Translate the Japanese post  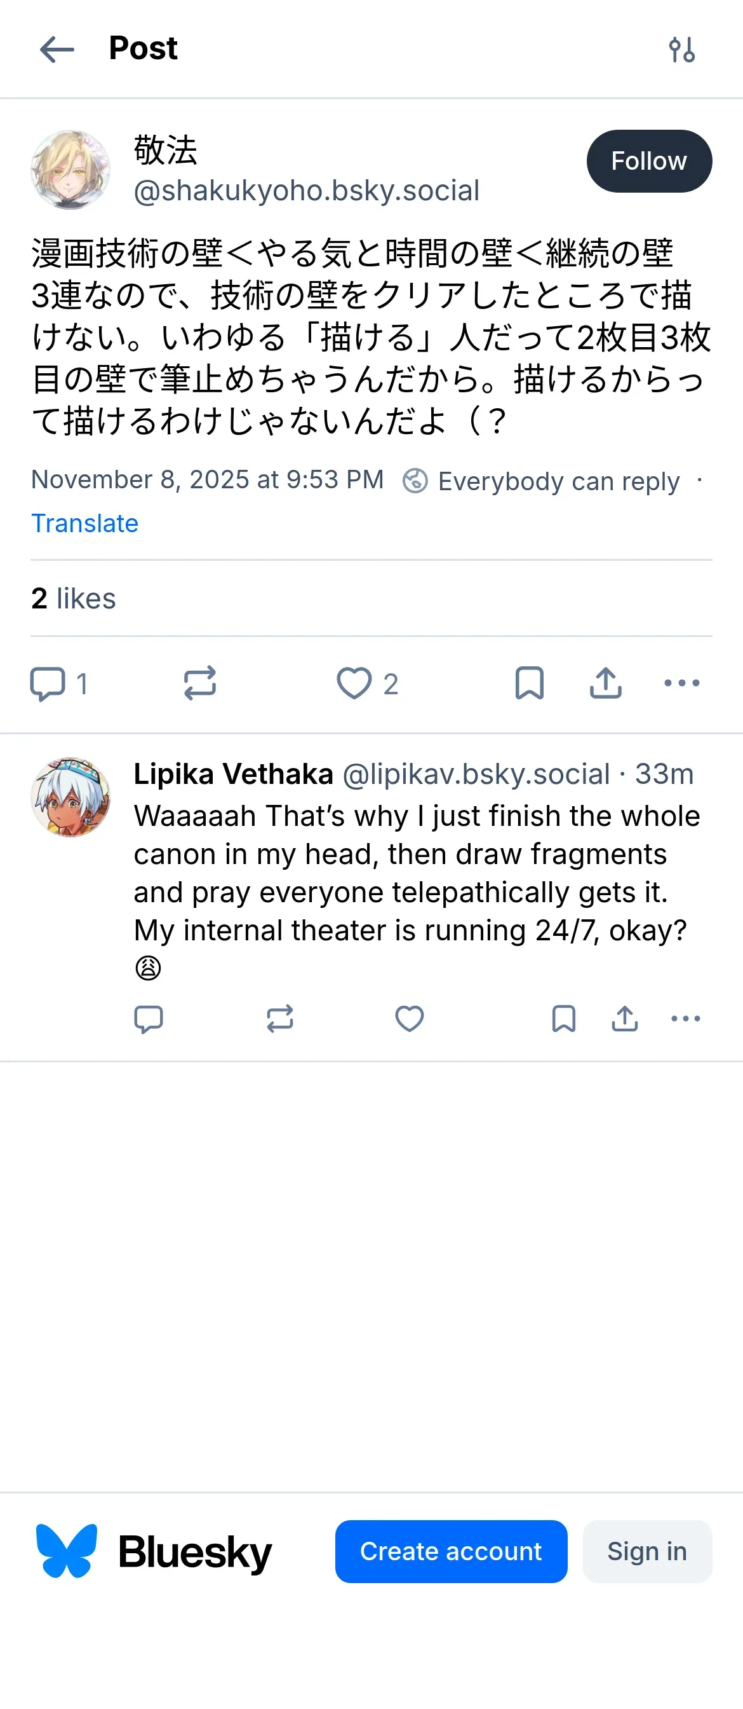click(85, 523)
